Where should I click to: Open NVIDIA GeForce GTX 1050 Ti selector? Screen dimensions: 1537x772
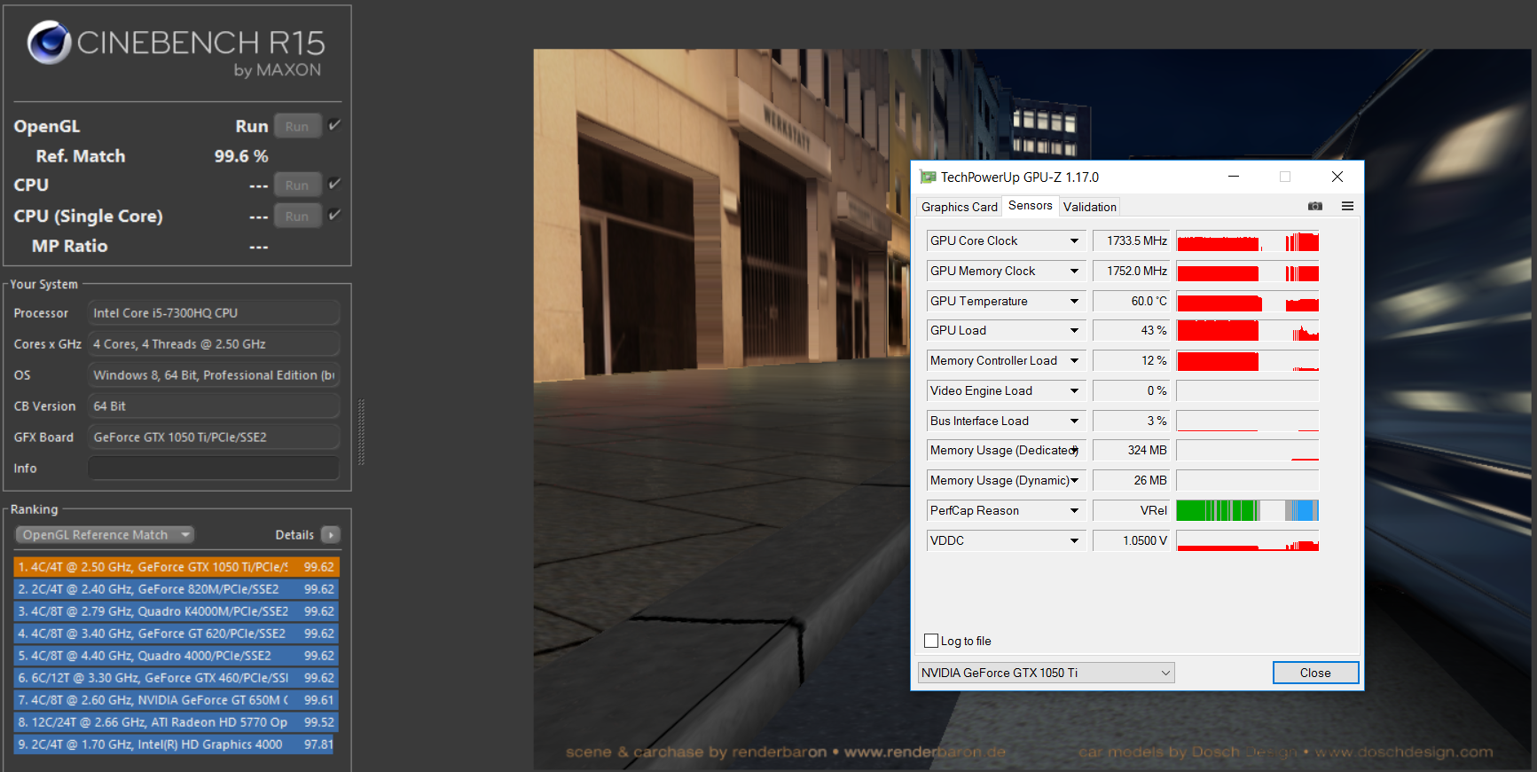coord(1046,673)
